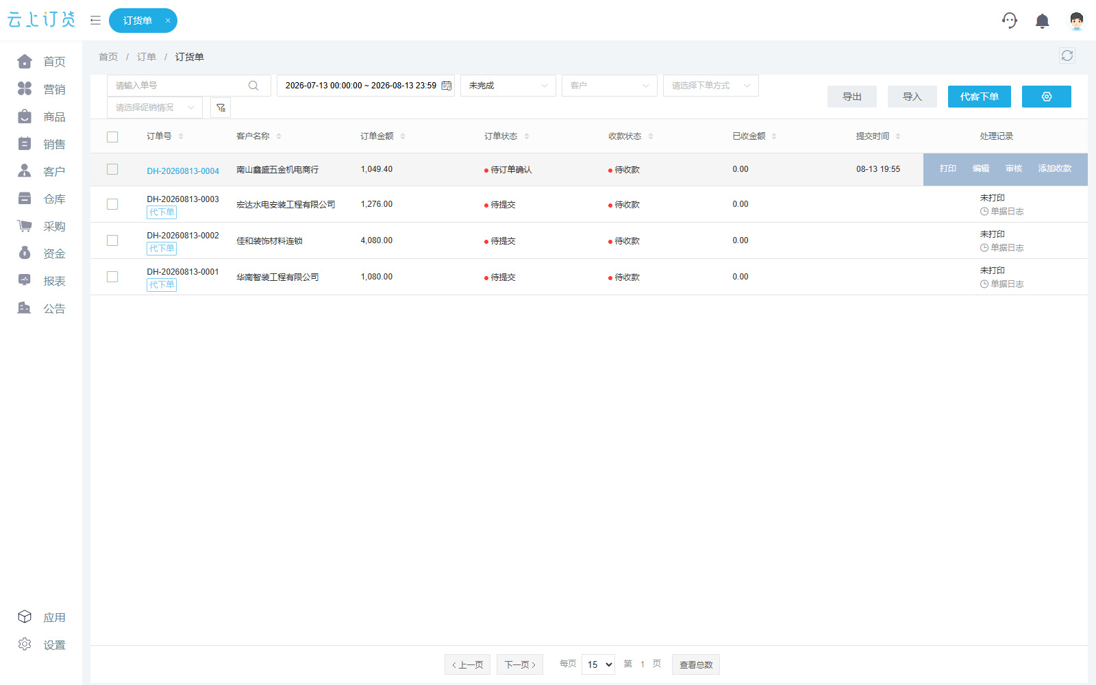Open 请选择下单方式 dropdown

pos(711,86)
